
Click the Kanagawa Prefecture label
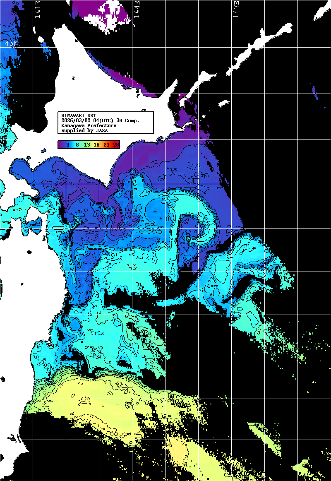coord(89,125)
